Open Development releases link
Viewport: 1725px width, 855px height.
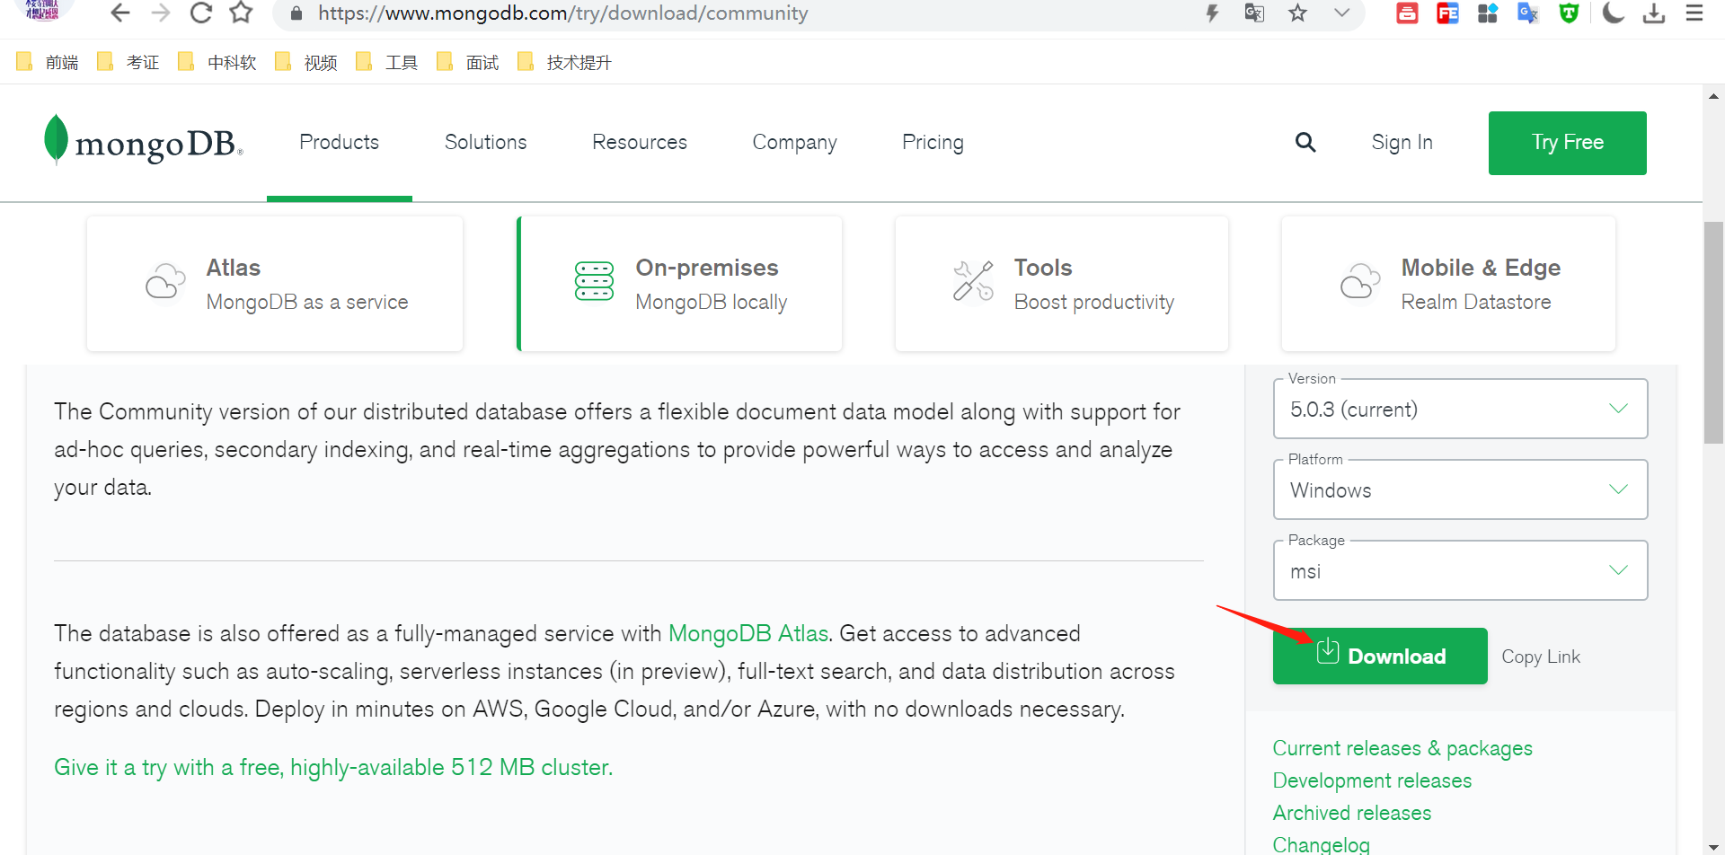coord(1372,780)
